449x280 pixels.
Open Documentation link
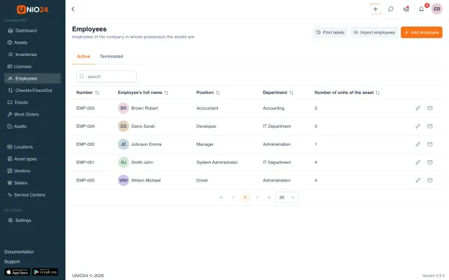pyautogui.click(x=19, y=252)
